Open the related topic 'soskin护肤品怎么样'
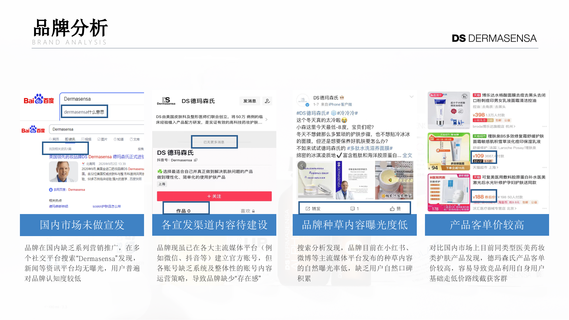 click(107, 206)
